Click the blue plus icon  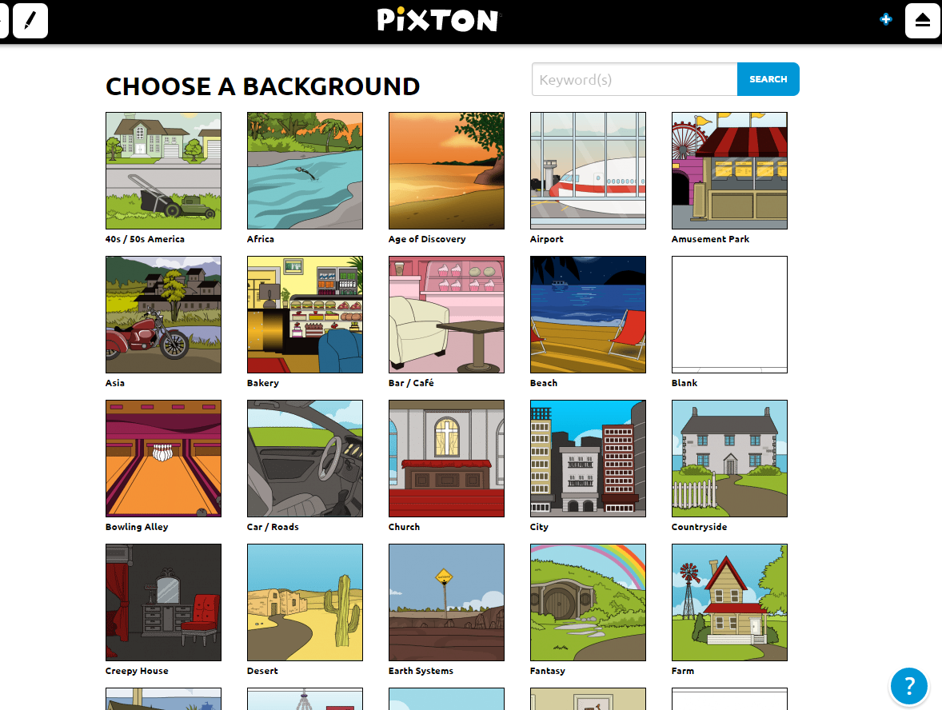[x=885, y=20]
